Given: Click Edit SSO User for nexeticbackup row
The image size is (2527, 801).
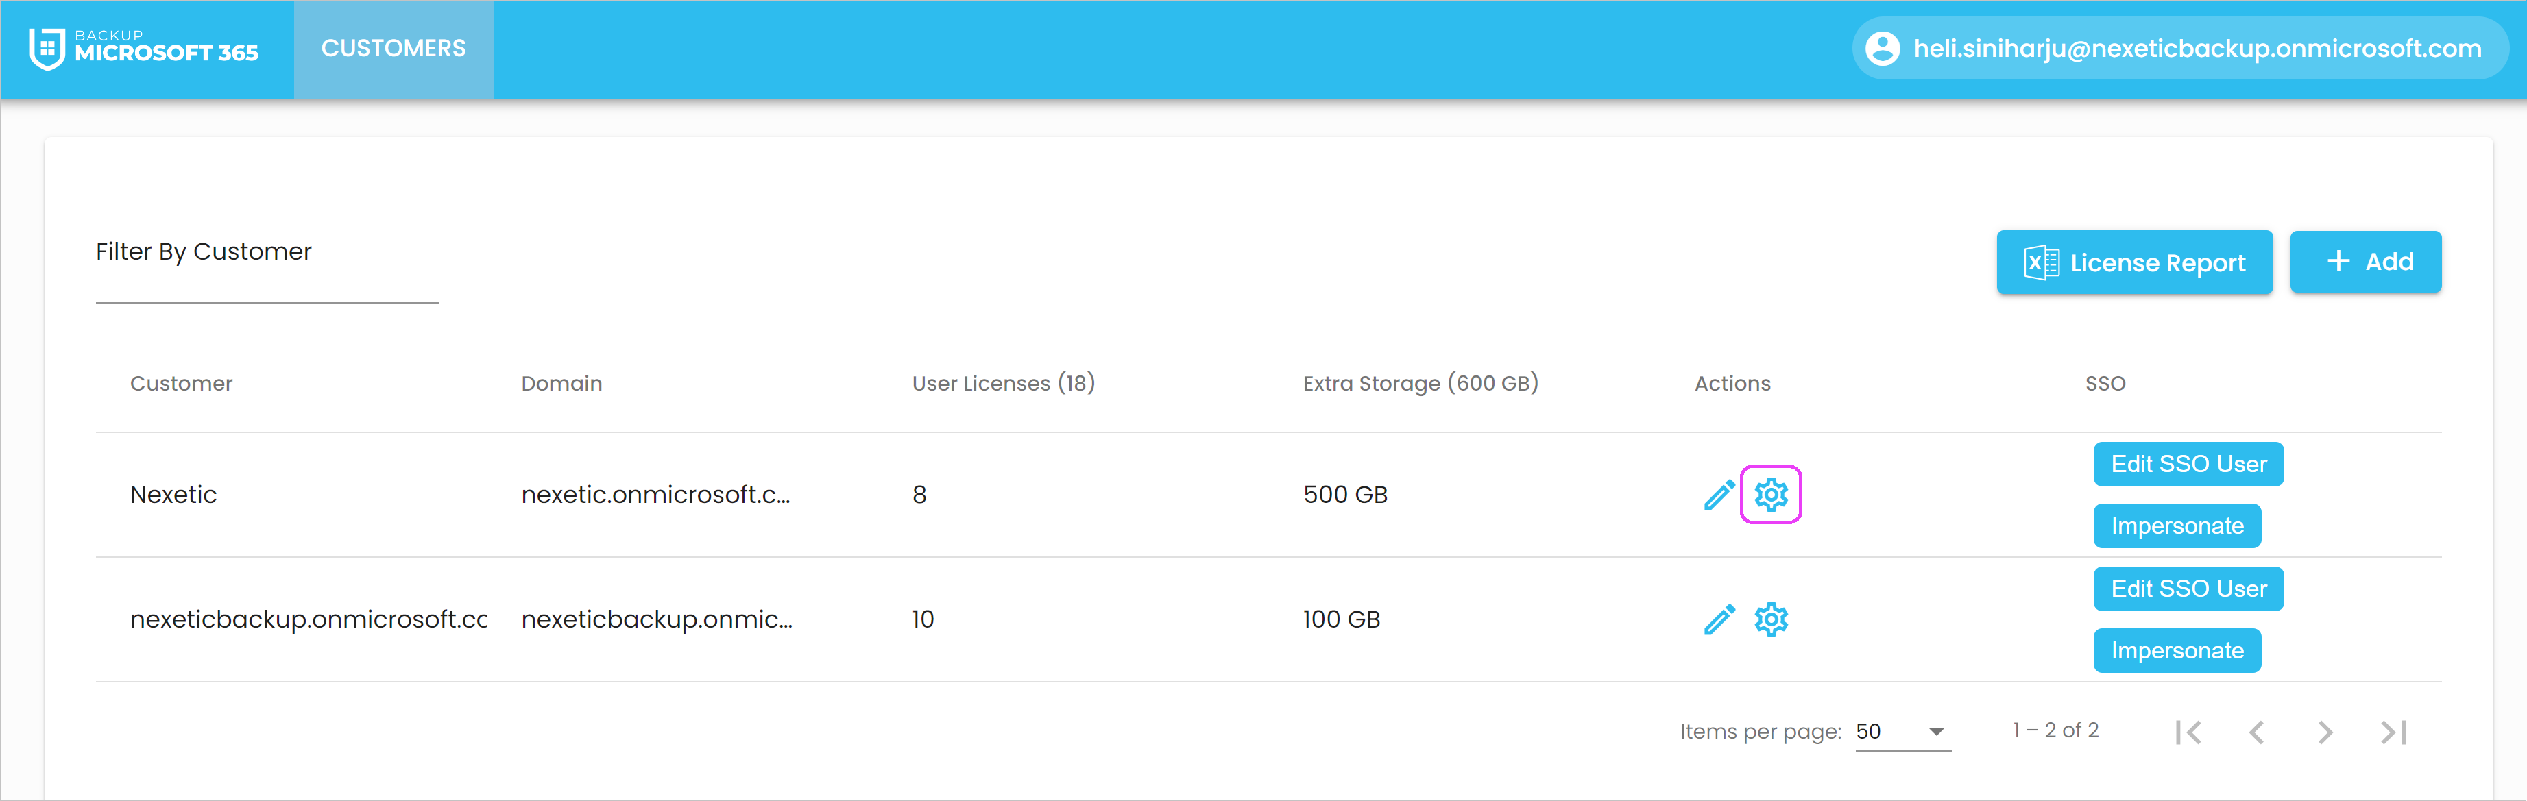Looking at the screenshot, I should tap(2188, 589).
